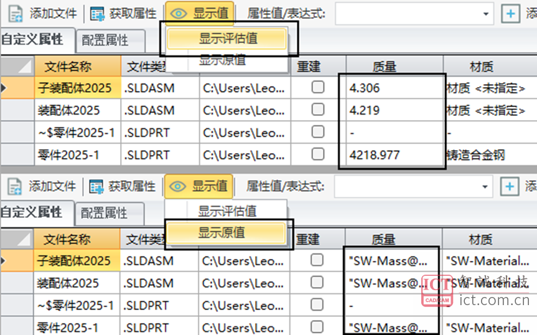
Task: Tick 重建 checkbox for 子装配体2025 in upper table
Action: 318,88
